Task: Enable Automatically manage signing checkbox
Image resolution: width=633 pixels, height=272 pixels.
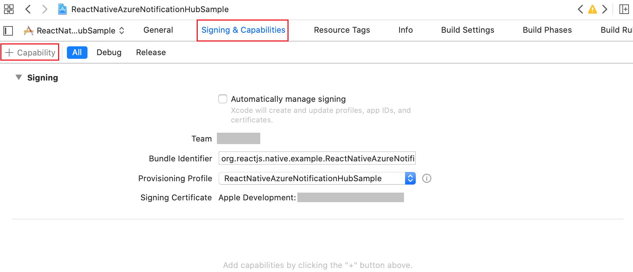Action: coord(223,99)
